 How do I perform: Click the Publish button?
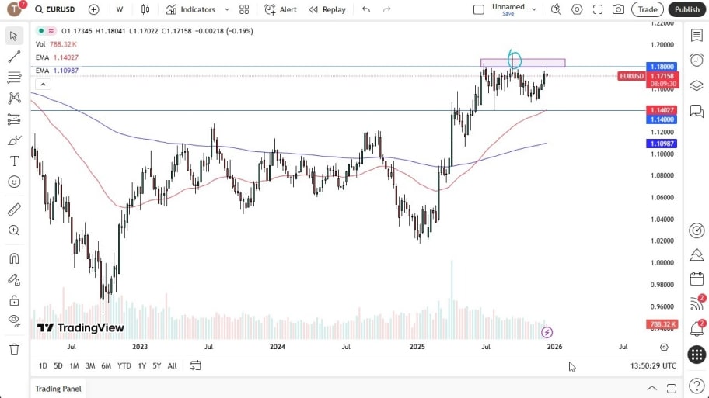[686, 9]
